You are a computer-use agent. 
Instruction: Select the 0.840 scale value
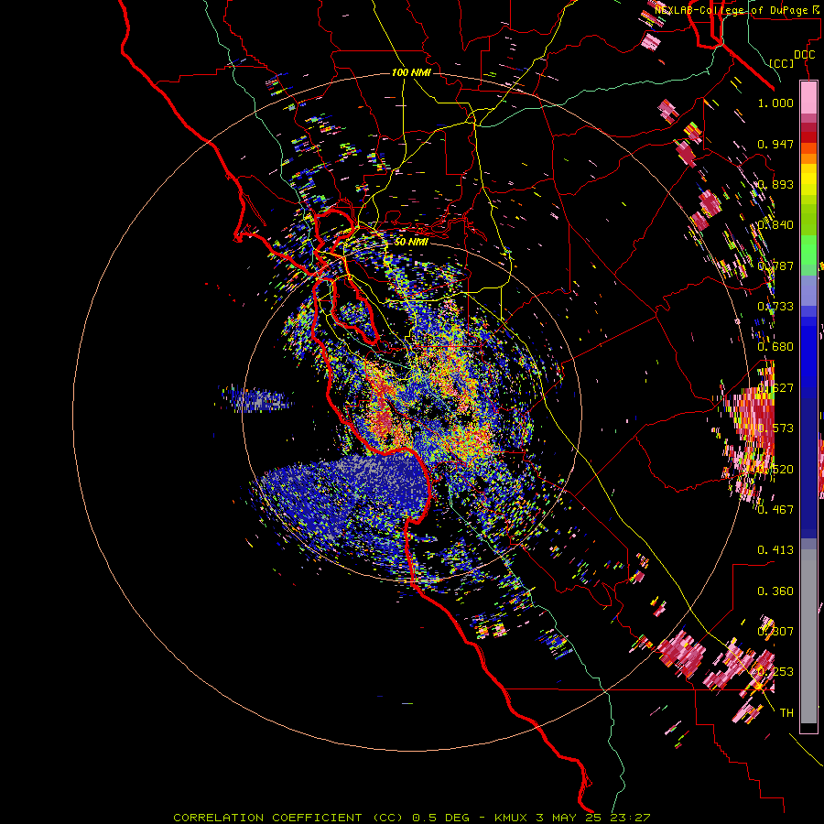click(775, 225)
